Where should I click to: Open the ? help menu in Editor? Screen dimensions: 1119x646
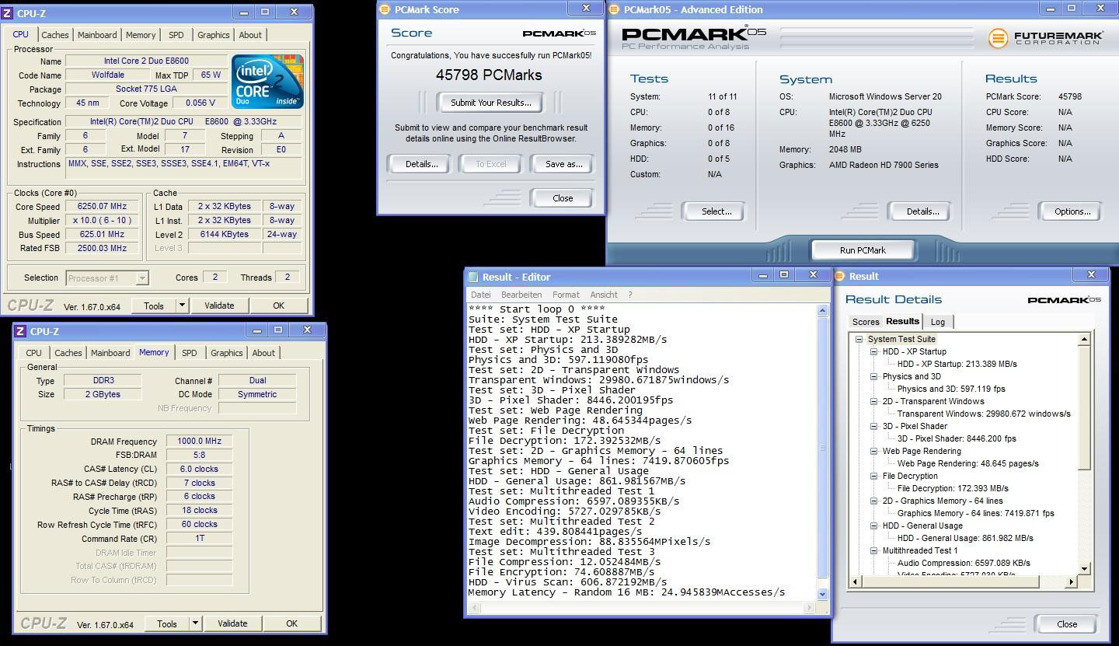point(630,295)
